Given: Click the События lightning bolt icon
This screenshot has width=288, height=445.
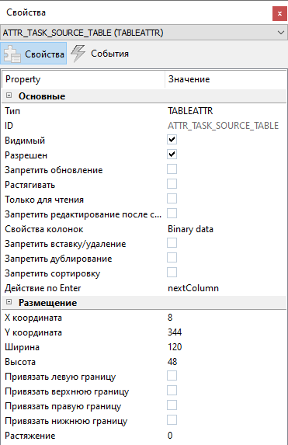Looking at the screenshot, I should click(78, 53).
